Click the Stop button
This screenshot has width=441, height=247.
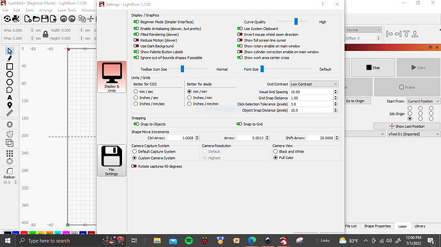tap(373, 68)
